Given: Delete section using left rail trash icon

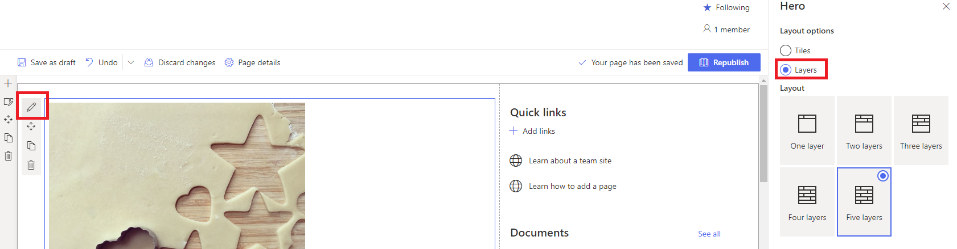Looking at the screenshot, I should (8, 156).
